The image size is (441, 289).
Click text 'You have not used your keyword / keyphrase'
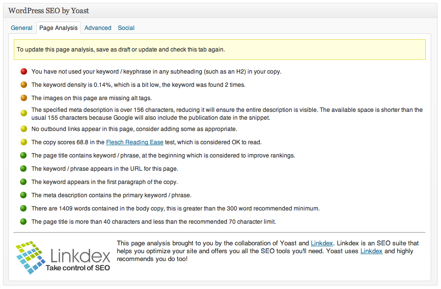coord(91,72)
